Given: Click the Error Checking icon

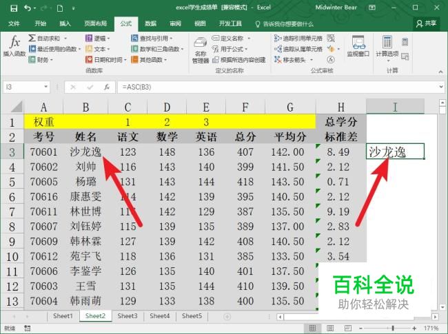Looking at the screenshot, I should point(331,49).
